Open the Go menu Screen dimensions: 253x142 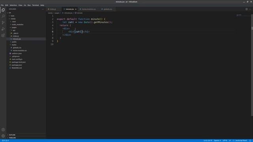[25, 5]
